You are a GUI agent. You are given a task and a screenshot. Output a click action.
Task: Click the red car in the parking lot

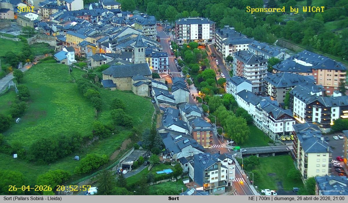coord(340,159)
